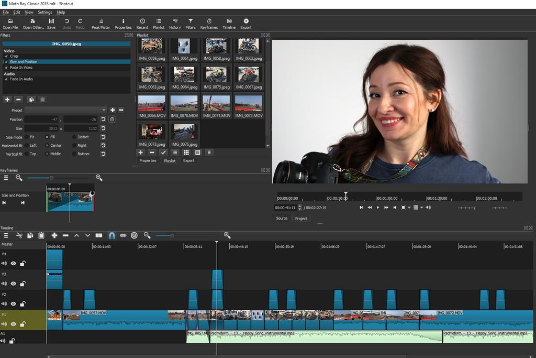This screenshot has height=358, width=536.
Task: Zoom out the keyframes view
Action: pos(19,178)
